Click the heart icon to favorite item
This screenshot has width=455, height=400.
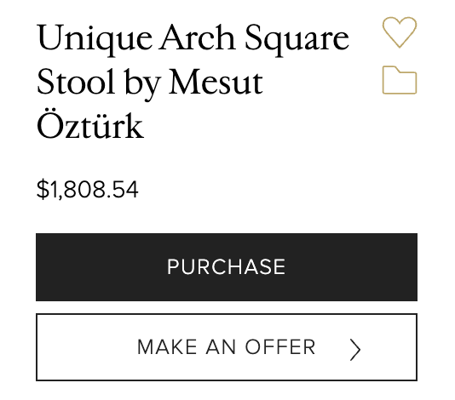[400, 32]
